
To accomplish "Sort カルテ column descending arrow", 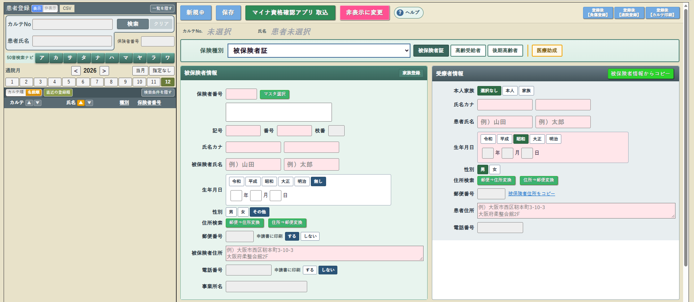I will click(x=38, y=103).
